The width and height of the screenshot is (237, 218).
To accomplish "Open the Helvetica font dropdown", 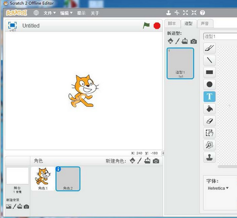I will tap(218, 188).
